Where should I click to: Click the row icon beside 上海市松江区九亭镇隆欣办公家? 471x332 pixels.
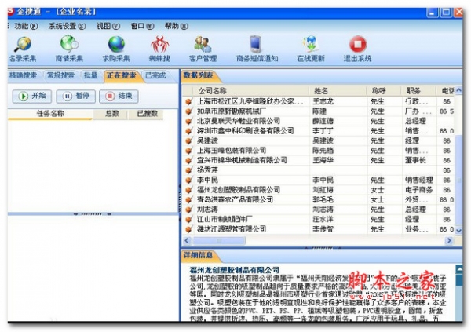point(188,101)
